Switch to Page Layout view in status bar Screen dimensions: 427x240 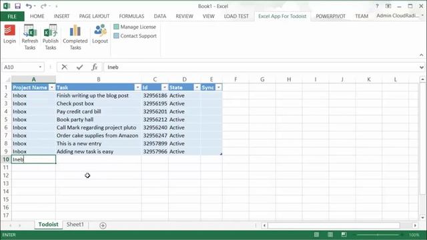click(x=330, y=235)
